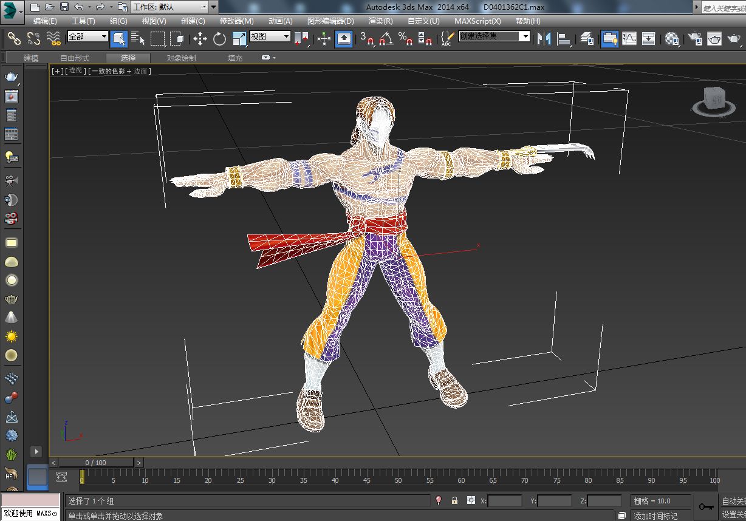Open the 修改器(M) menu

[x=236, y=21]
